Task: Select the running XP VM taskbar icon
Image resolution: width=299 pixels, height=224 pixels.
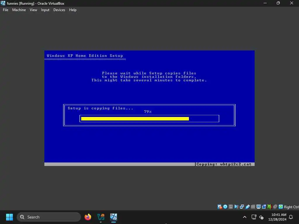Action: pyautogui.click(x=114, y=217)
